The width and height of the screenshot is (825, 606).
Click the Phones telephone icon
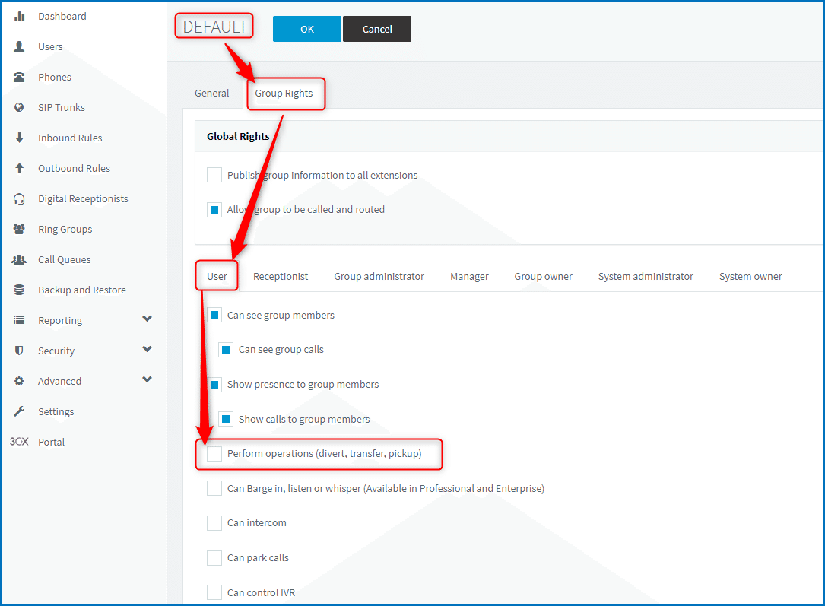coord(20,78)
